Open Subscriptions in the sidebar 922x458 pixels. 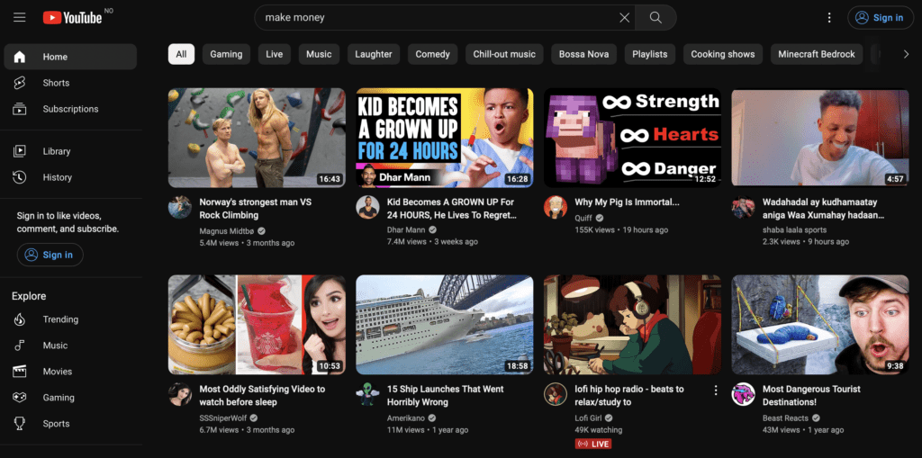70,109
